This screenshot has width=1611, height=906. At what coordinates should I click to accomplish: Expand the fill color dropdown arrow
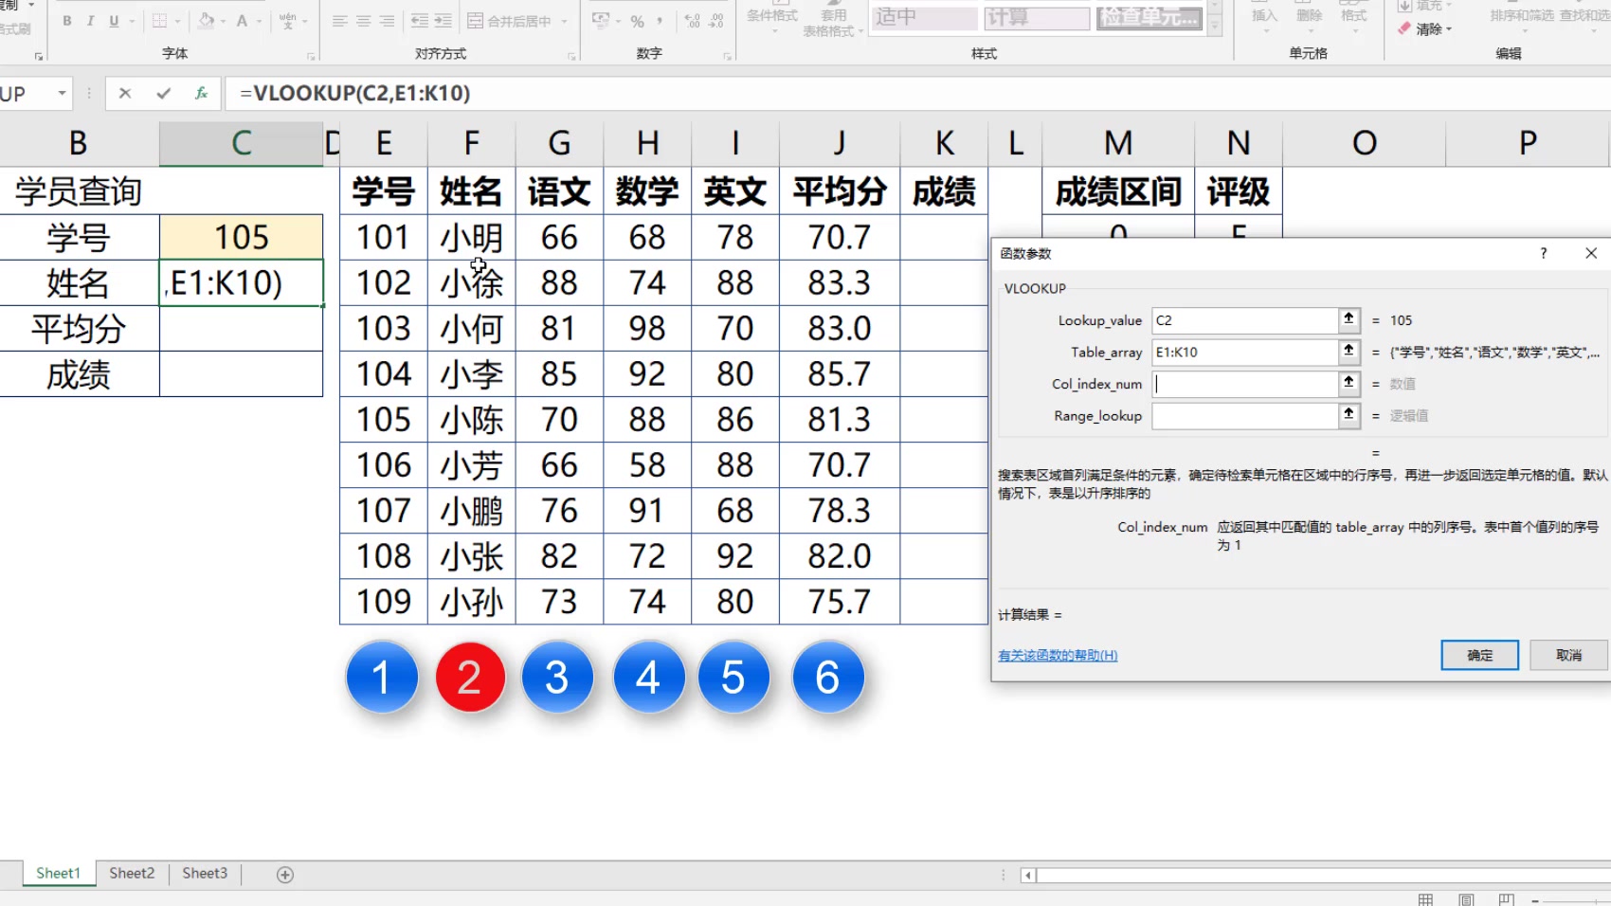coord(223,21)
